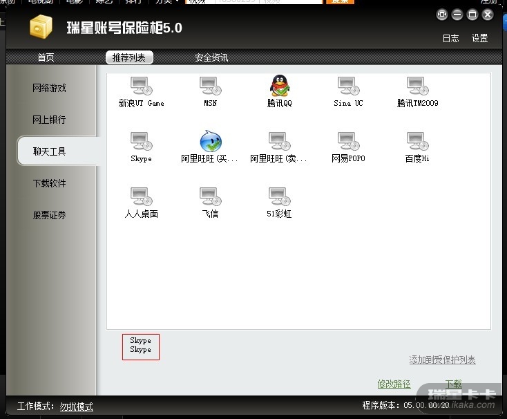Click the 修改路径 link
This screenshot has width=507, height=419.
coord(394,384)
